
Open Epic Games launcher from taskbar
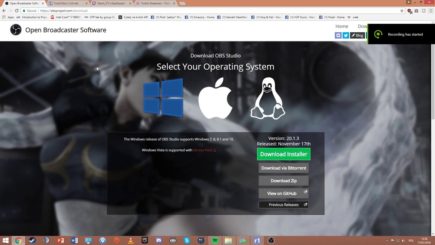[145, 241]
